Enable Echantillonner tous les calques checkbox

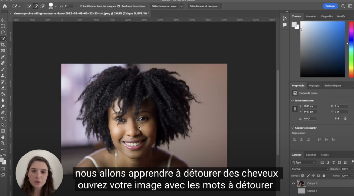pyautogui.click(x=77, y=6)
